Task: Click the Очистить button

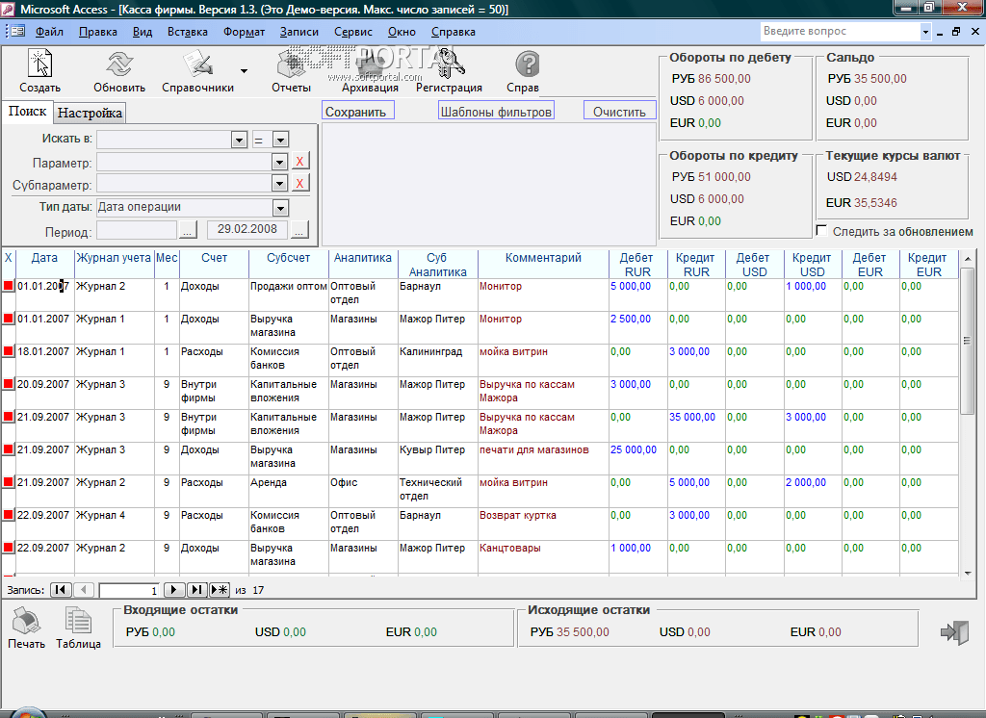Action: point(619,110)
